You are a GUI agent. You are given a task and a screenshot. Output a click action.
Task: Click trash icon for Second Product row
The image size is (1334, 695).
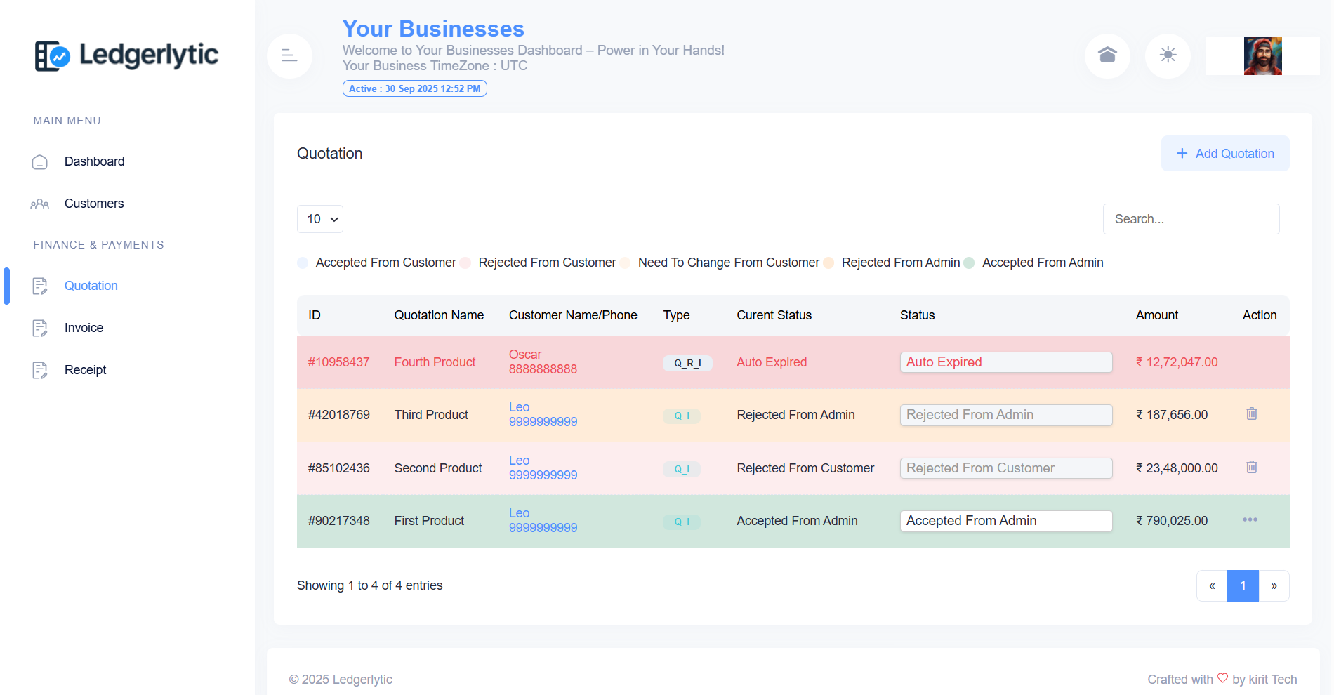click(1251, 468)
